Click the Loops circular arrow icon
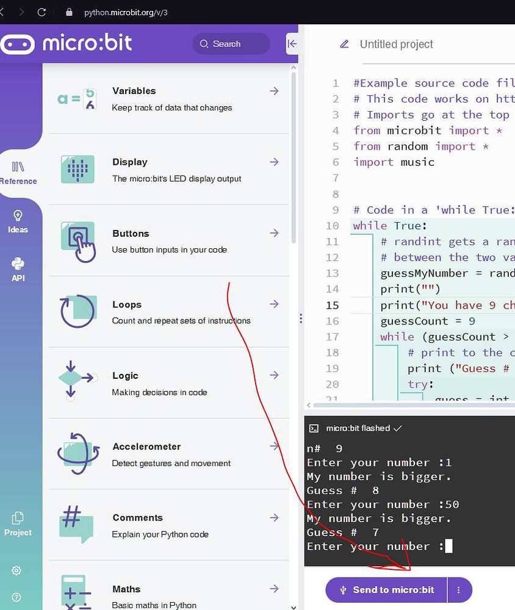Image resolution: width=515 pixels, height=610 pixels. pos(76,312)
